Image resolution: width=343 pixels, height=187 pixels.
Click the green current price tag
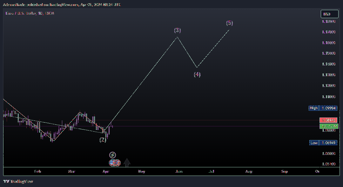pos(329,126)
